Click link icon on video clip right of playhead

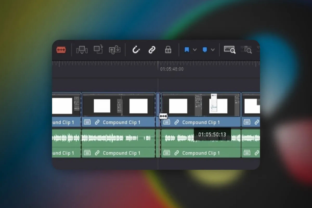[x=177, y=122]
